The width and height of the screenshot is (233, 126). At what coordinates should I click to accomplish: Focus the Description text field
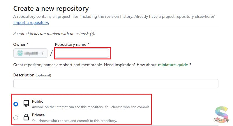116,84
